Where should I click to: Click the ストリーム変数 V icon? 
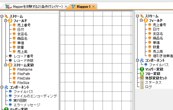pyautogui.click(x=10, y=65)
